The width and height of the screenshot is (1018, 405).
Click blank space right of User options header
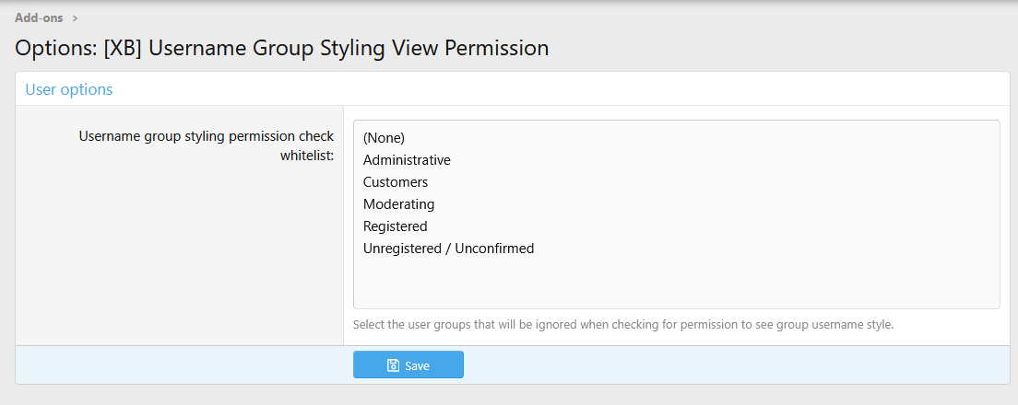pos(553,89)
